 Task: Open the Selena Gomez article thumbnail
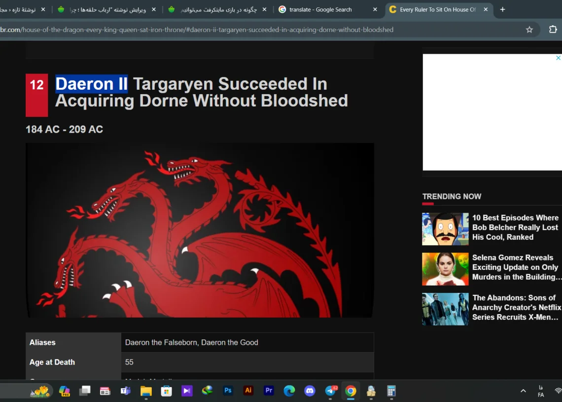[445, 269]
